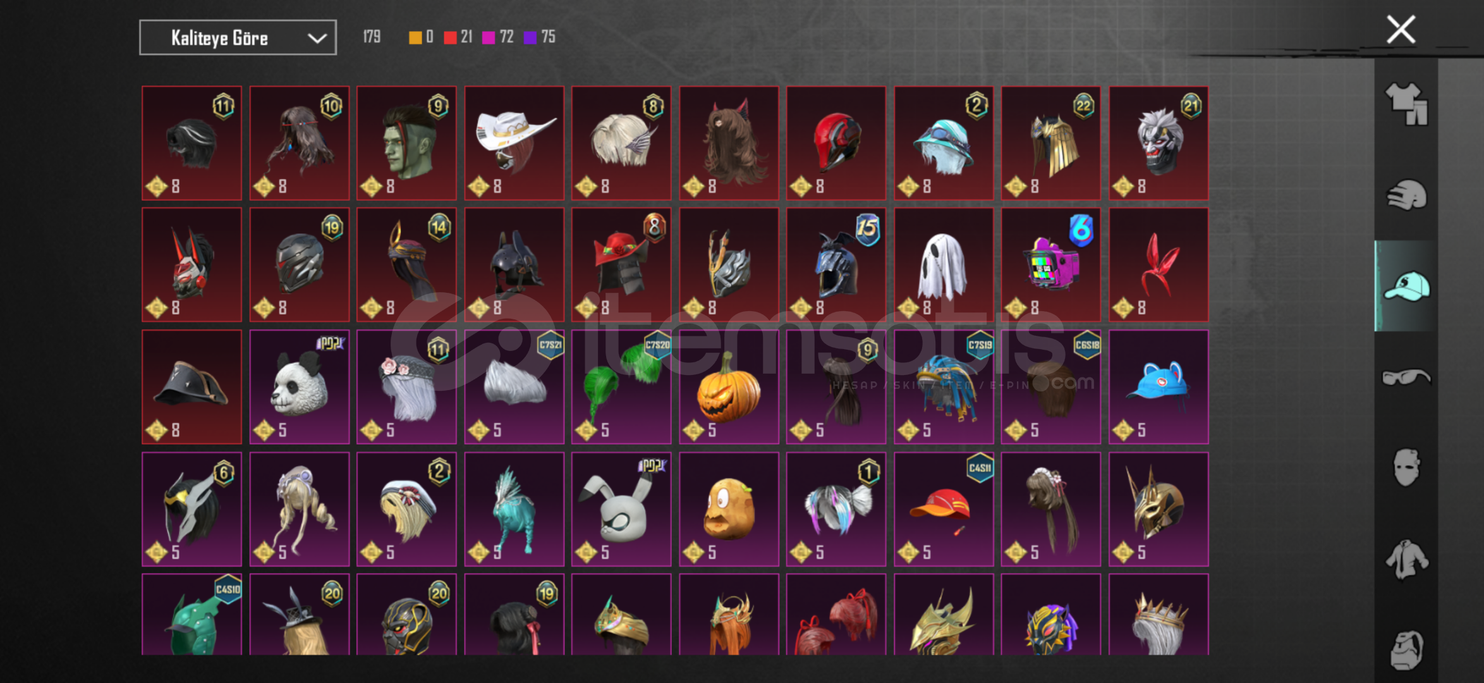Viewport: 1484px width, 683px height.
Task: Filter by purple rarity count 75
Action: (x=540, y=37)
